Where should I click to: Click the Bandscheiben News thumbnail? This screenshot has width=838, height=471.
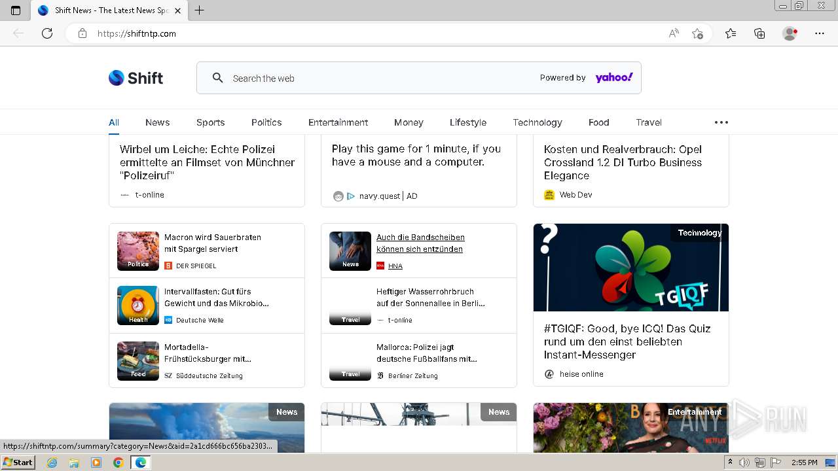tap(350, 251)
